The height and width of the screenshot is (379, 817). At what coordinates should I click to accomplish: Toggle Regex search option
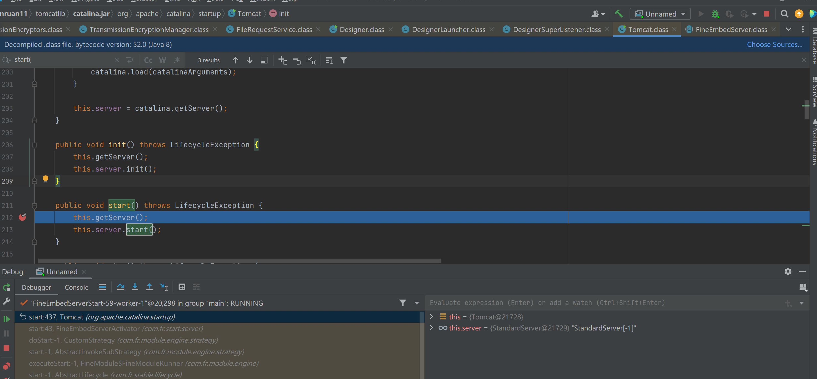(x=177, y=60)
